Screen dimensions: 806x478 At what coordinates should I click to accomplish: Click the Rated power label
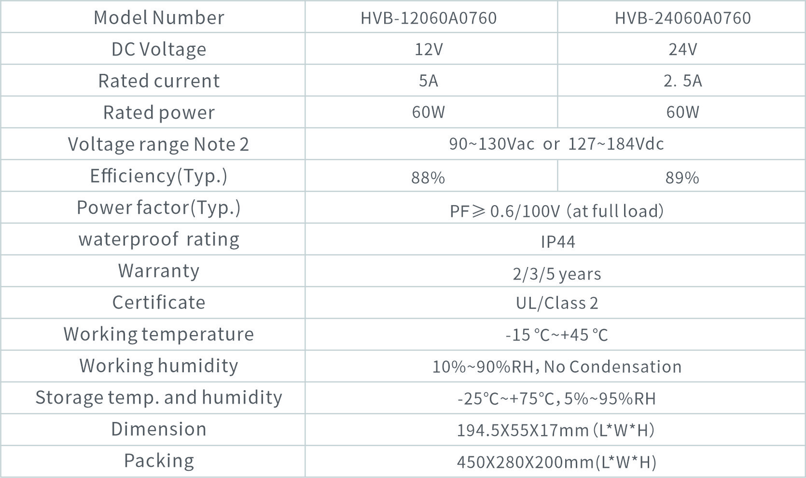[x=159, y=112]
